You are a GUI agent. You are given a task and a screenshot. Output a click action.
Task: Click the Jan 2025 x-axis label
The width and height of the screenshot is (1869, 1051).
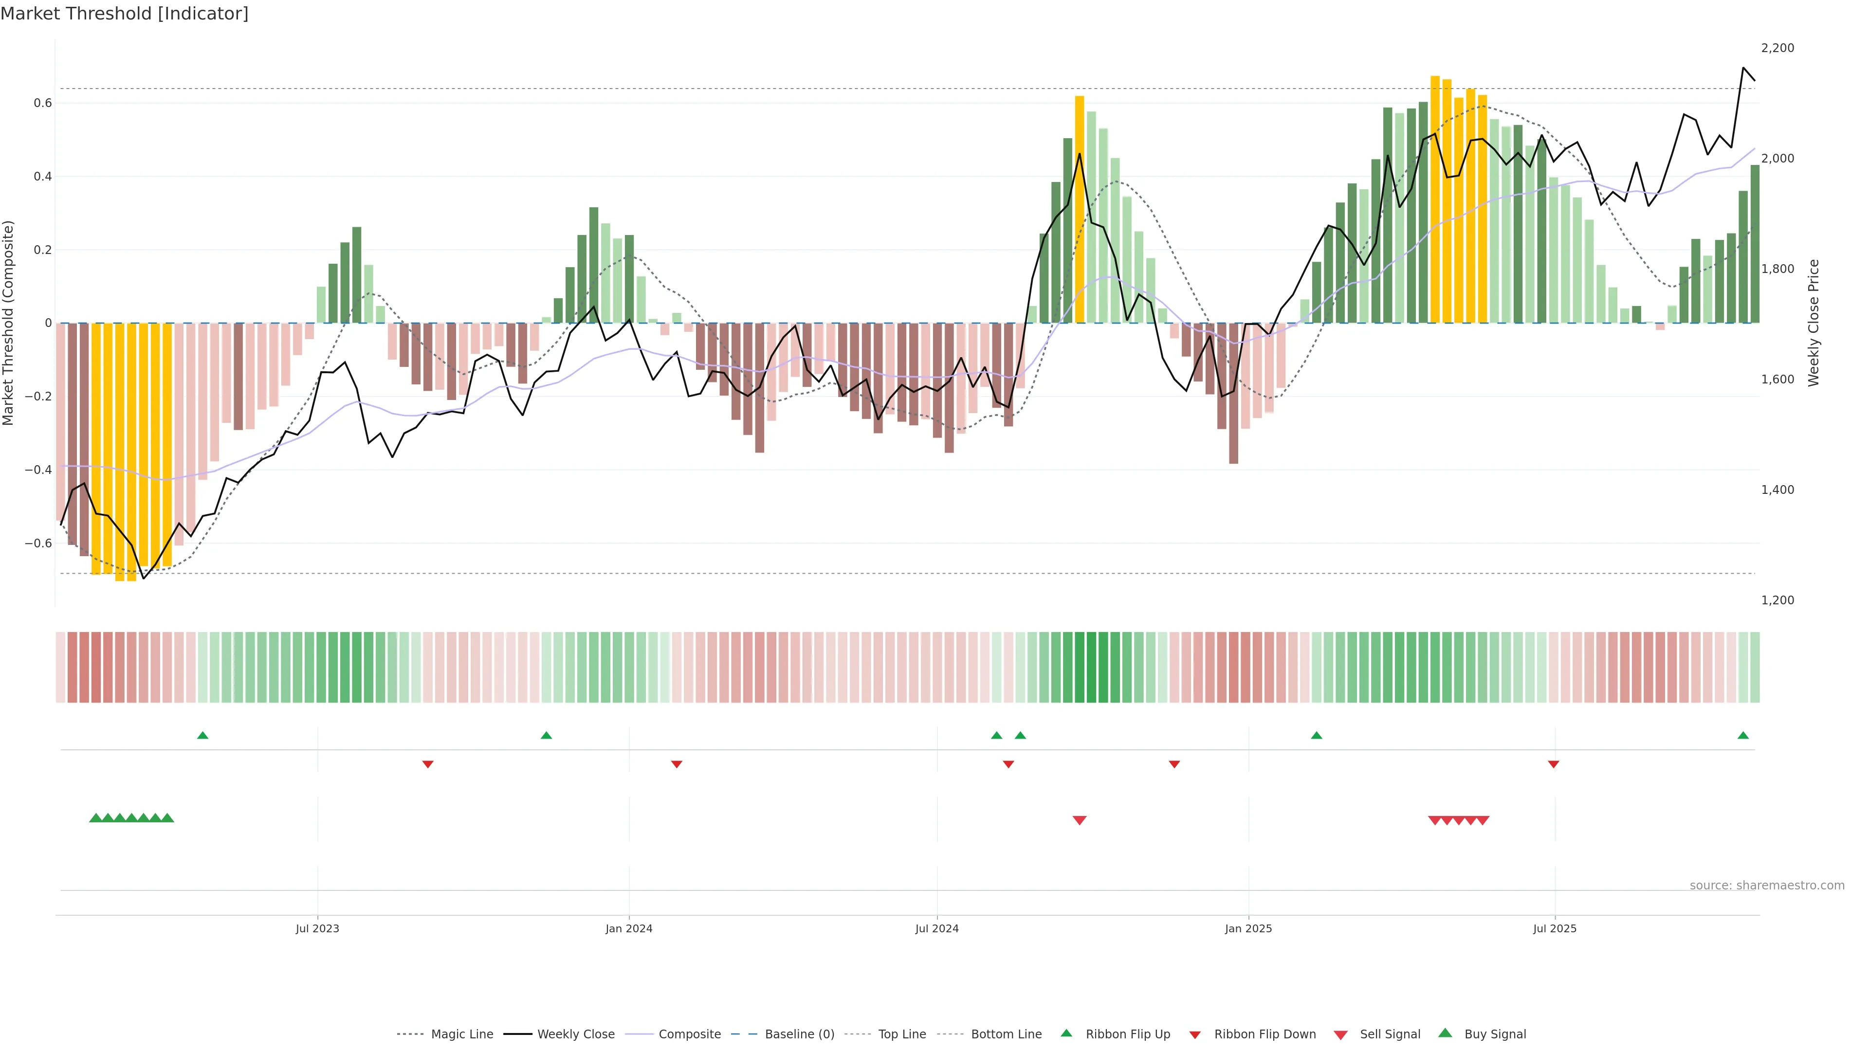click(x=1248, y=928)
